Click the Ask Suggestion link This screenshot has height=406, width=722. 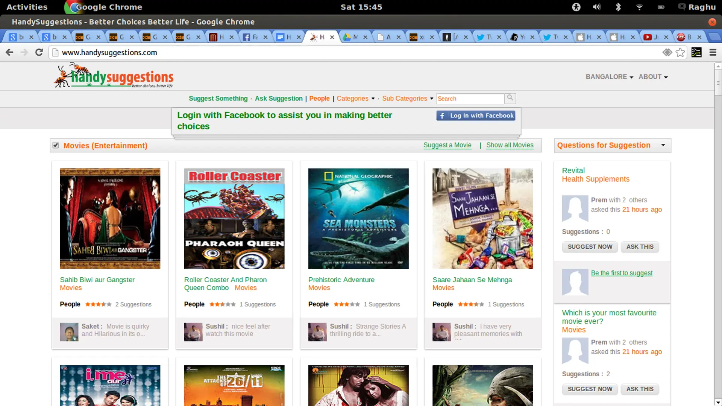click(x=279, y=99)
